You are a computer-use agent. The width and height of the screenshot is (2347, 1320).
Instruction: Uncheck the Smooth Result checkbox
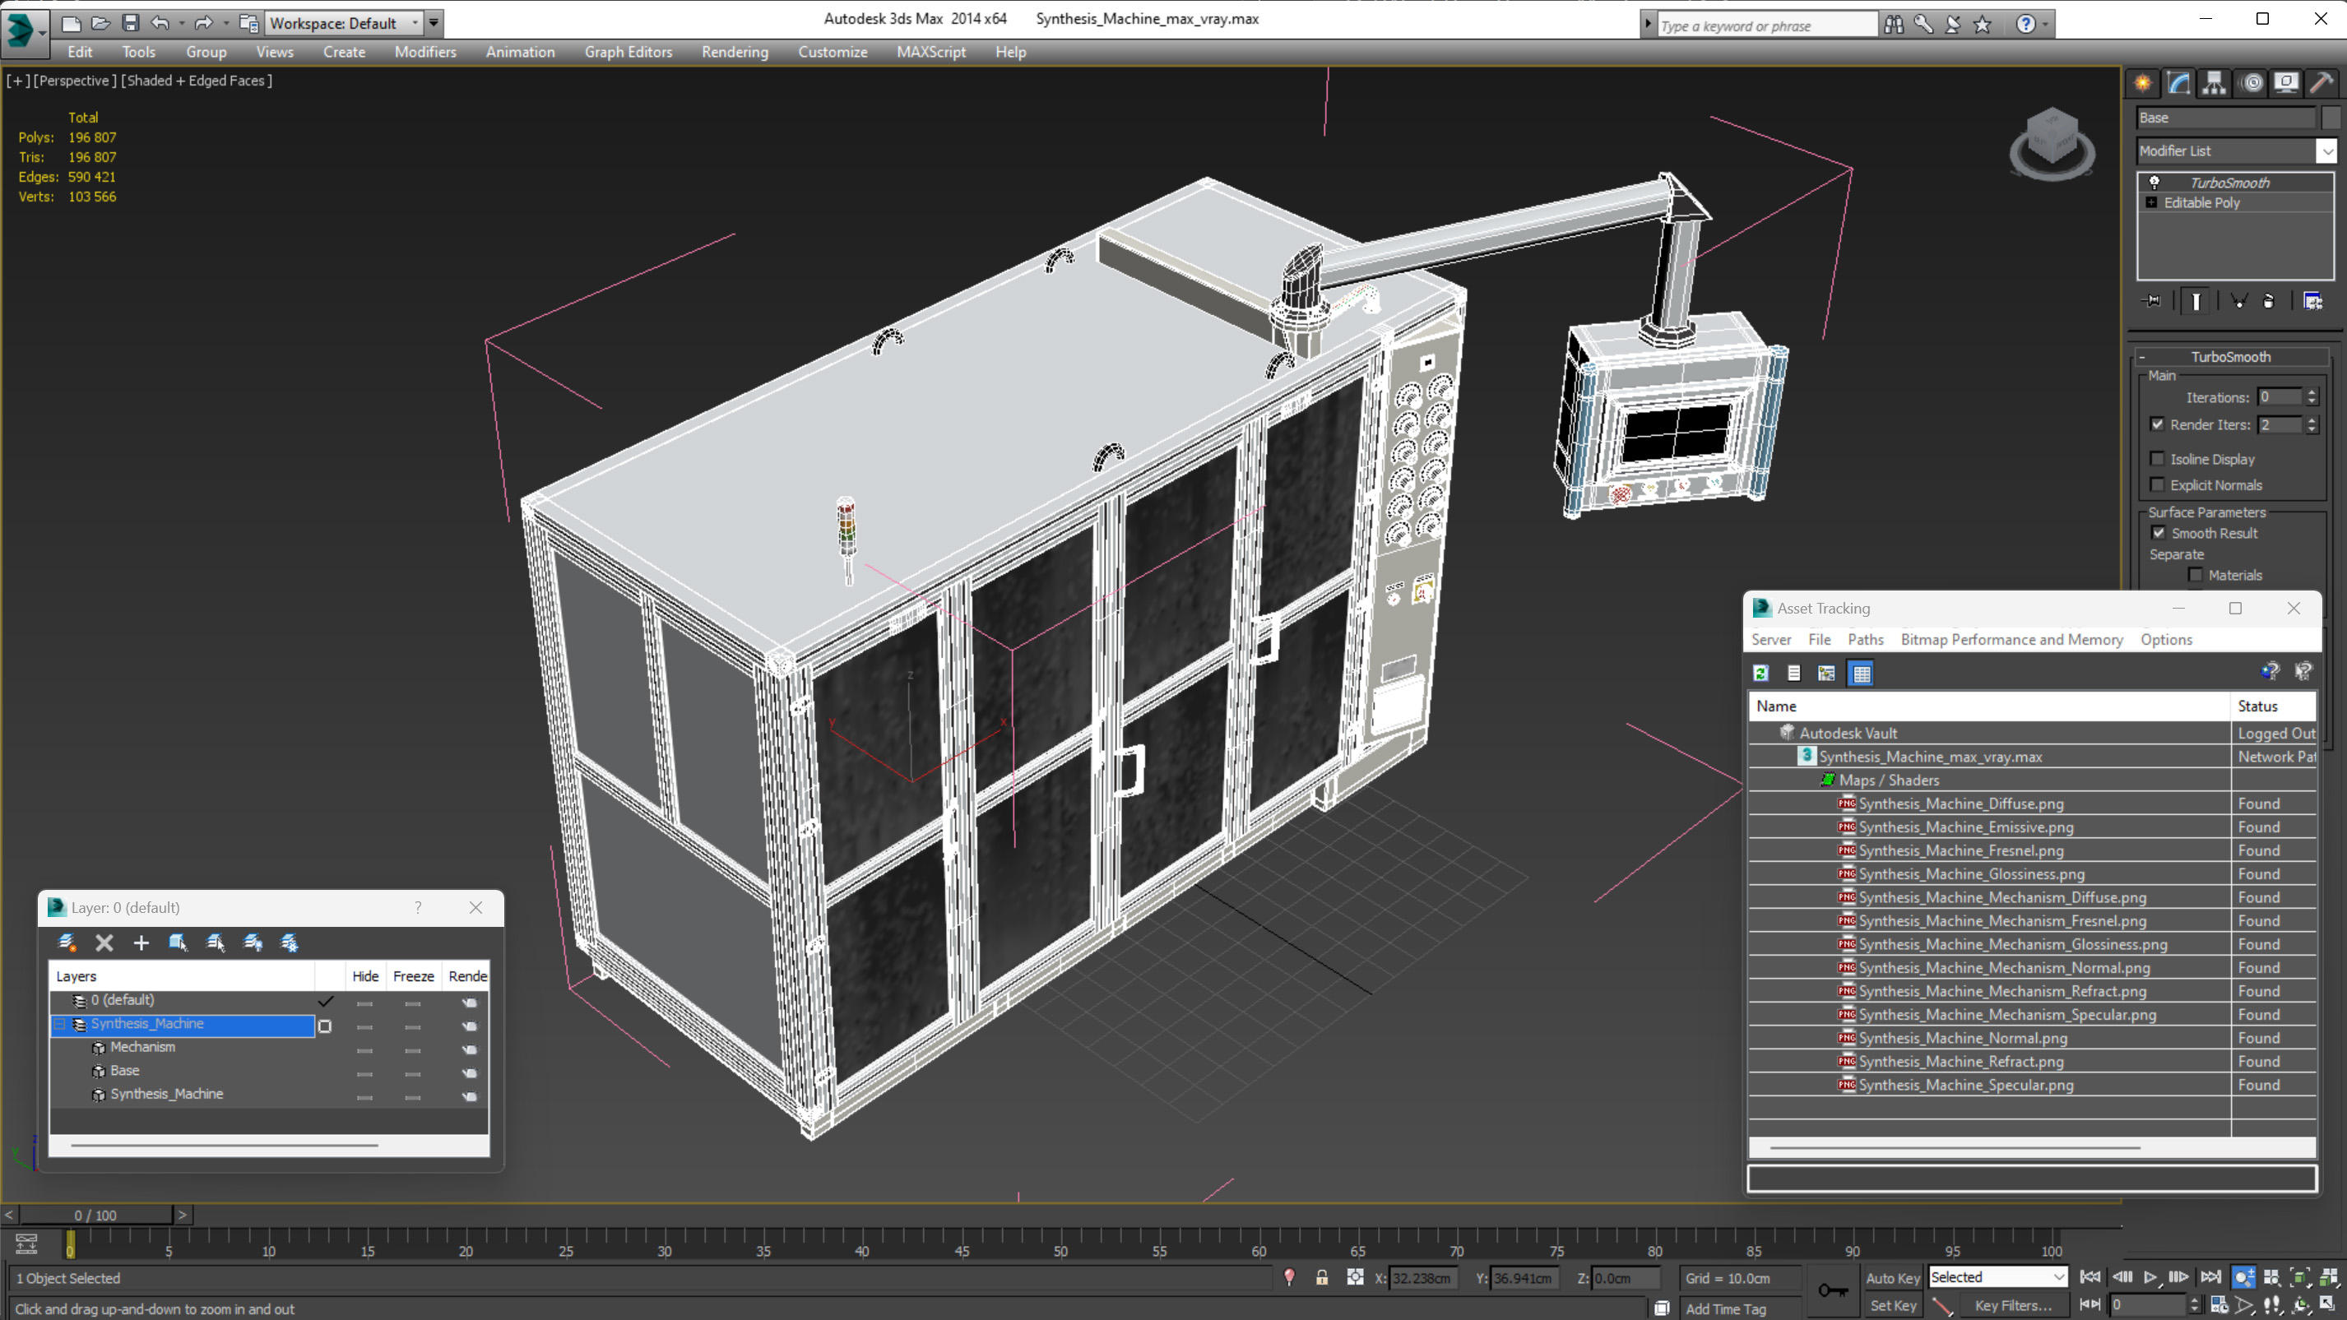(x=2159, y=533)
